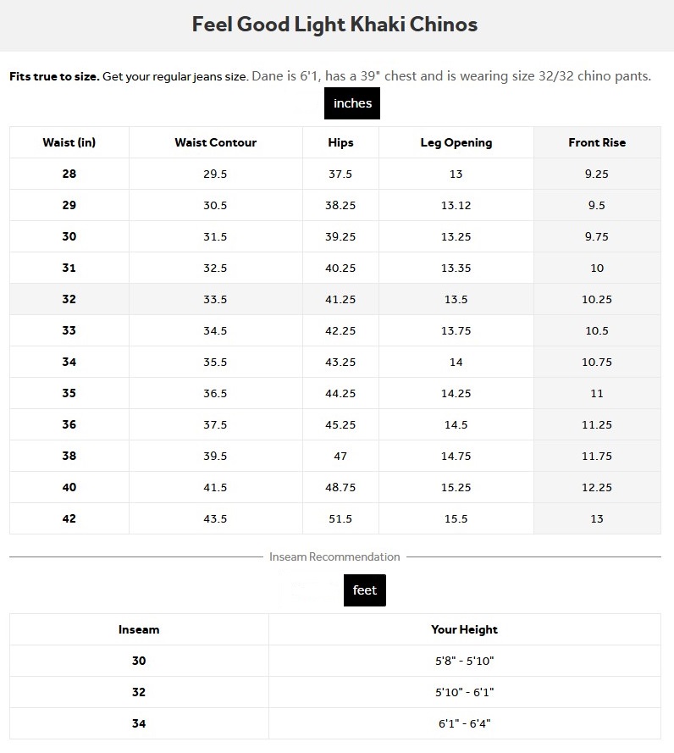Select the inseam 34 row label

[139, 723]
